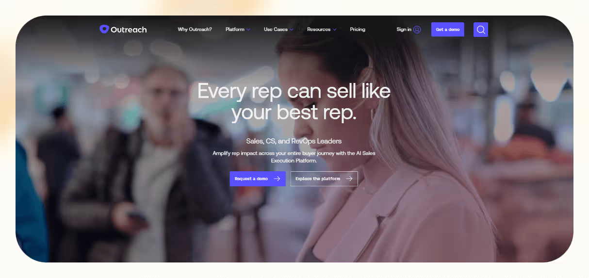This screenshot has height=278, width=589.
Task: Expand the Platform dropdown chevron
Action: [248, 30]
